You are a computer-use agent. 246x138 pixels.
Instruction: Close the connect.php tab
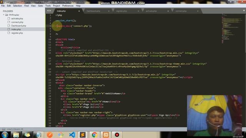click(198, 11)
